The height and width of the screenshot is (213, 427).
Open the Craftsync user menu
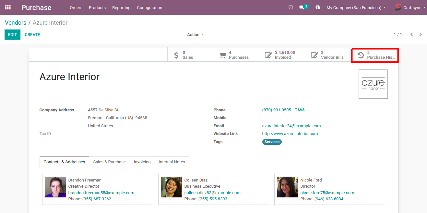point(410,7)
